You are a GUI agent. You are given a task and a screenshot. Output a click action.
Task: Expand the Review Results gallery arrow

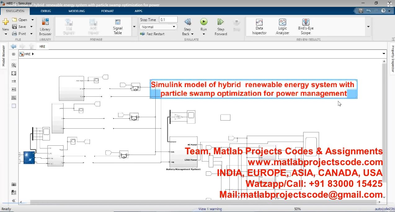click(368, 27)
